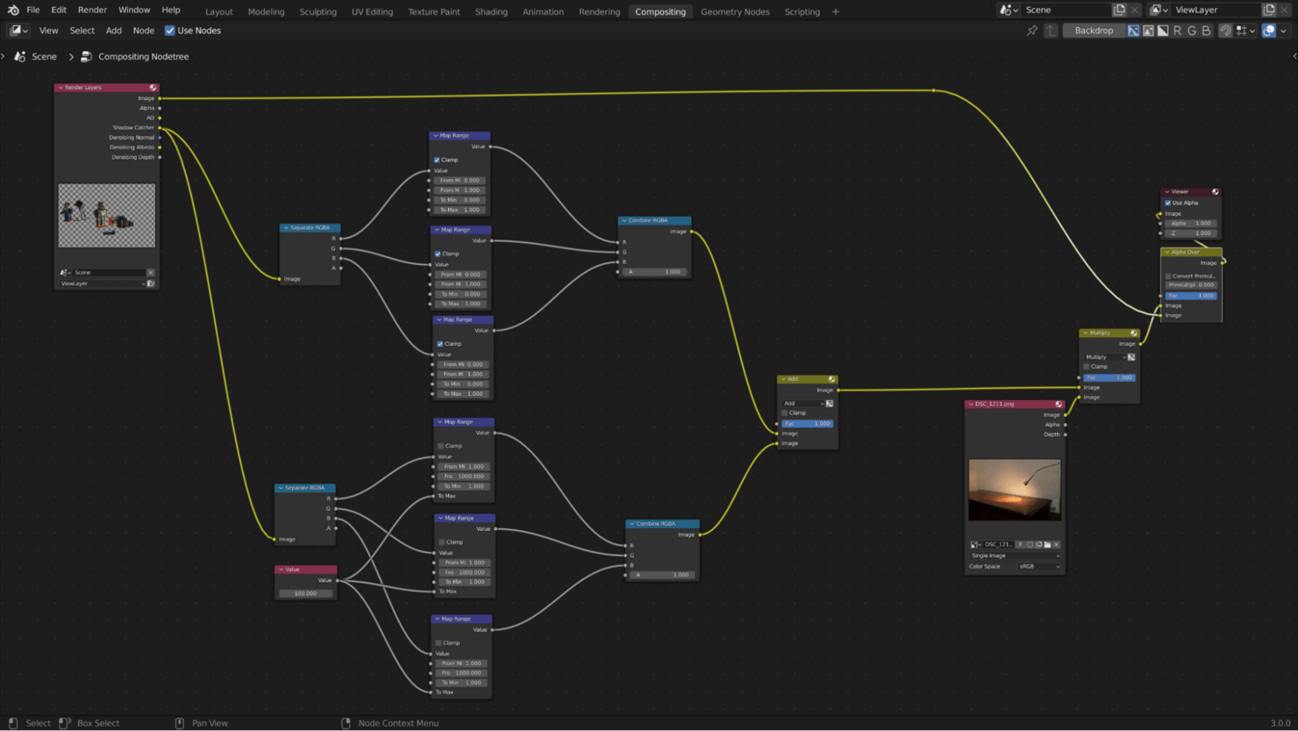Collapse the Render Layers node header
This screenshot has width=1298, height=731.
click(x=60, y=87)
